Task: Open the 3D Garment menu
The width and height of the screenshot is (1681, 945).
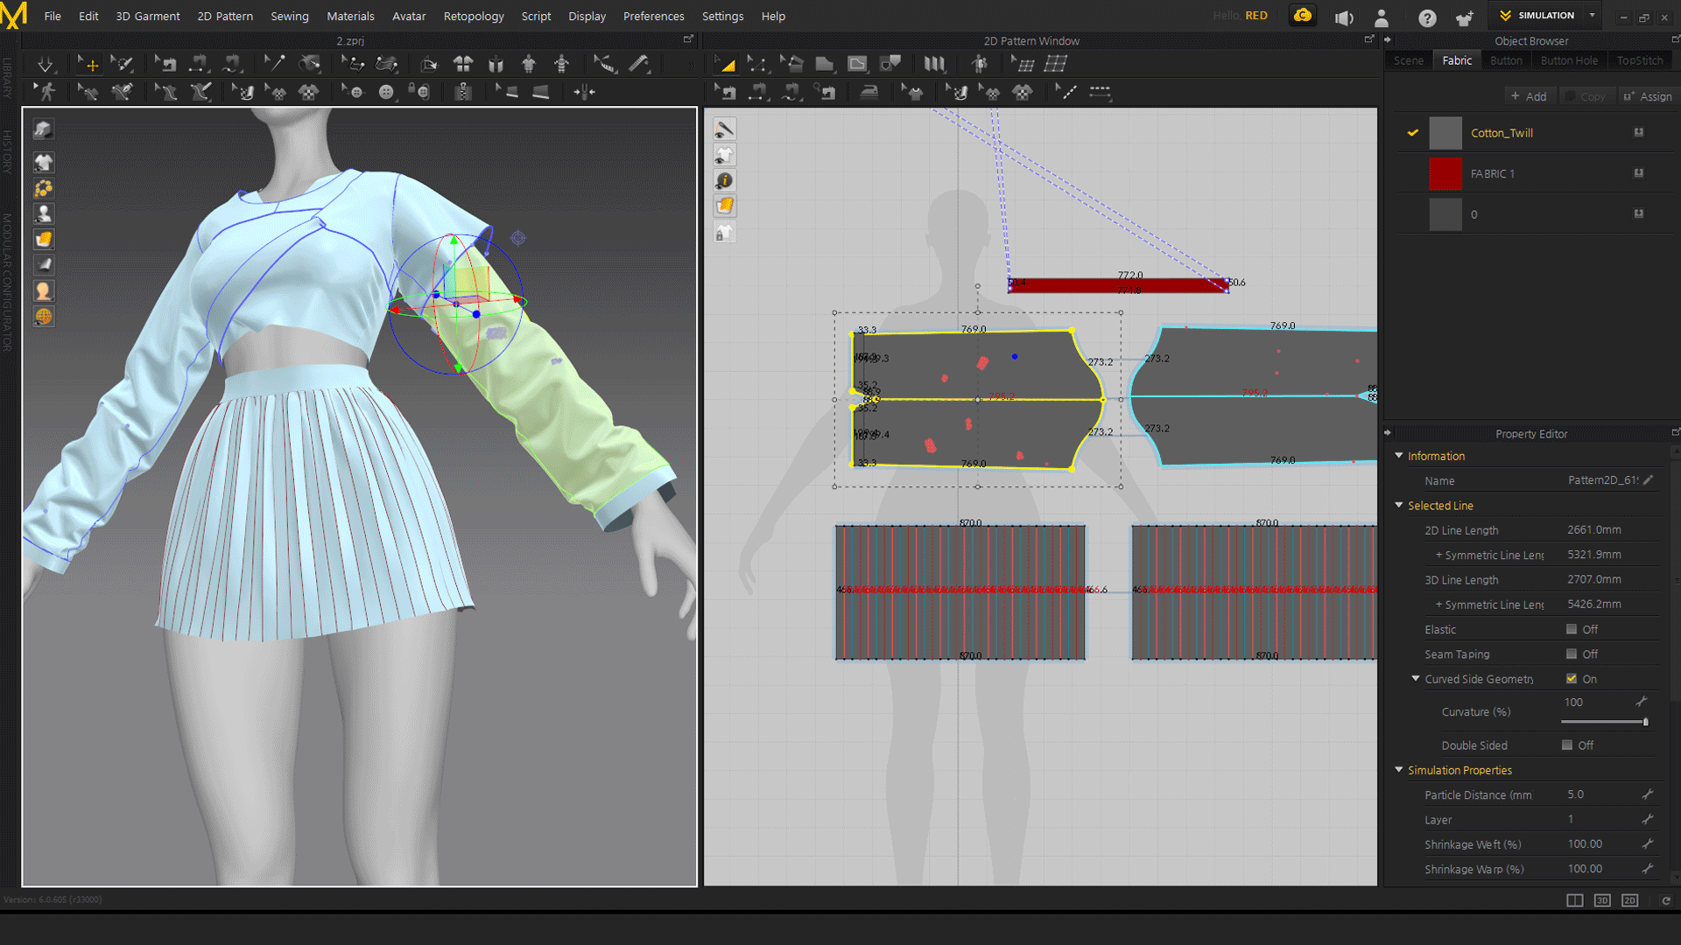Action: point(148,16)
